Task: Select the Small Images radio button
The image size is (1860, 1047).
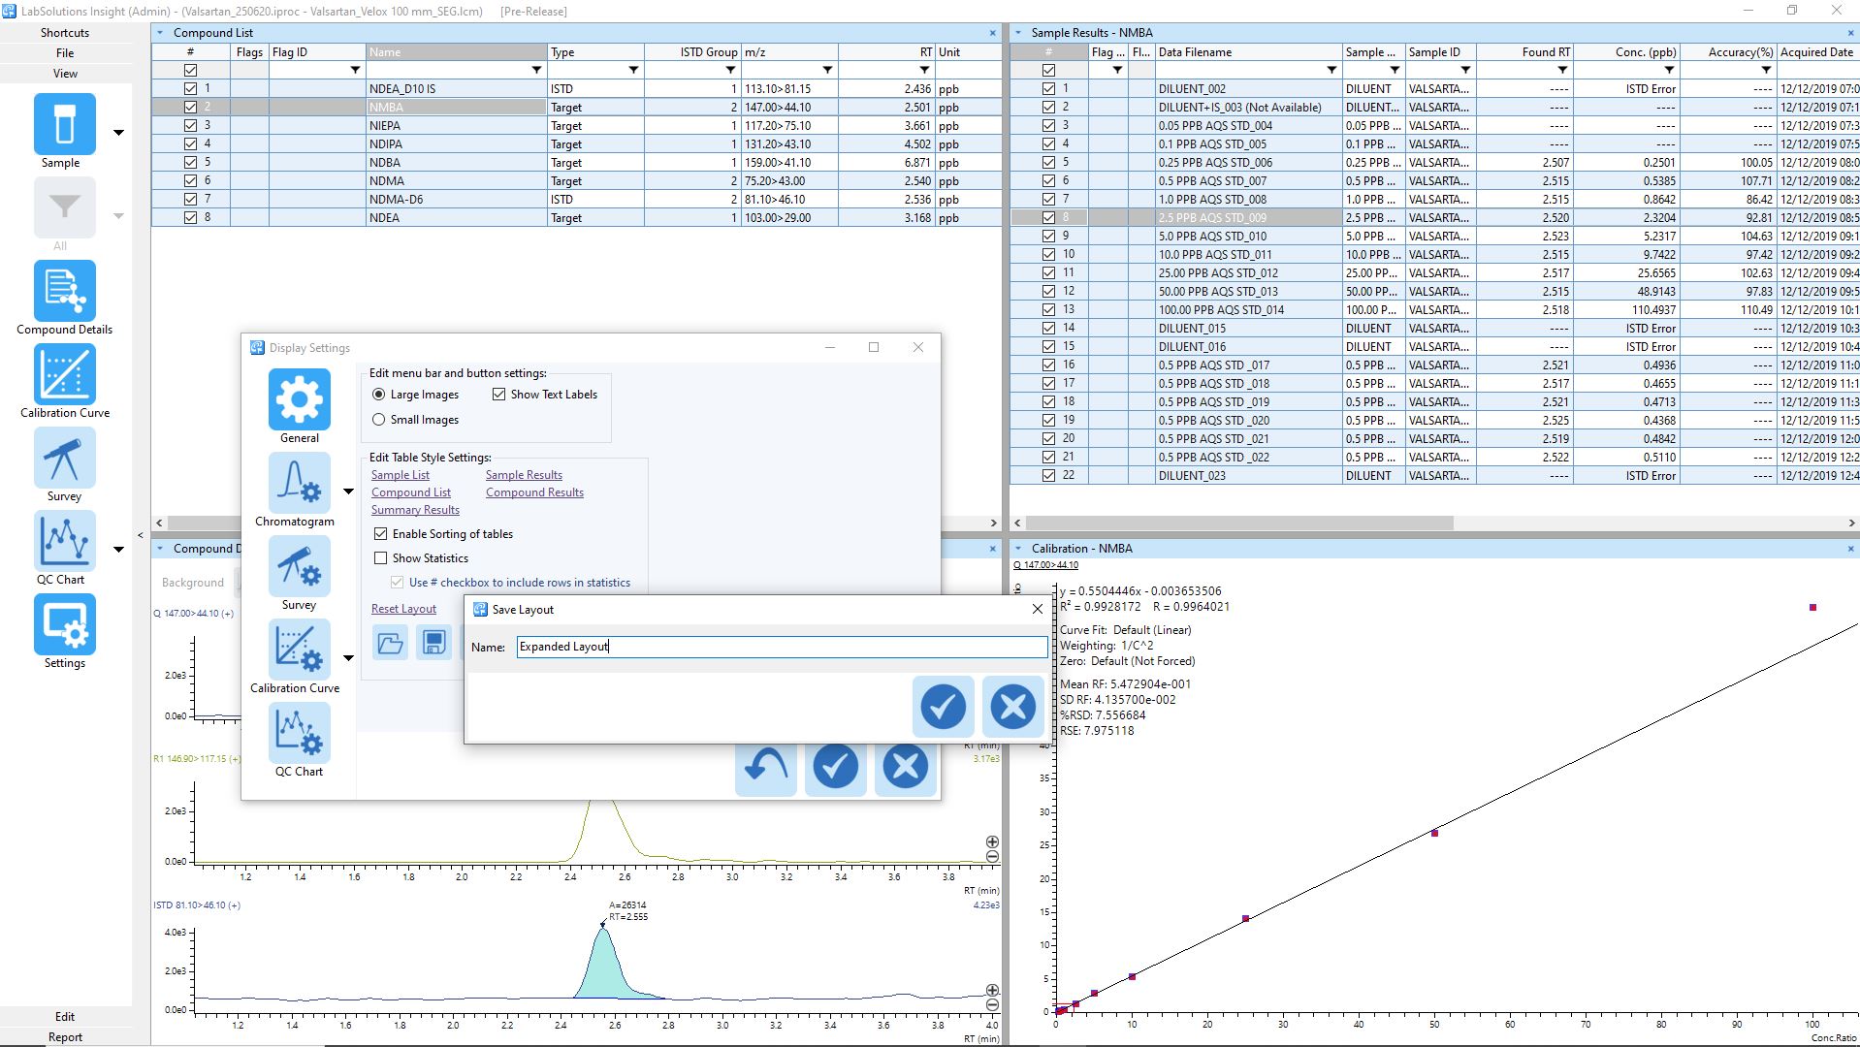Action: tap(379, 420)
